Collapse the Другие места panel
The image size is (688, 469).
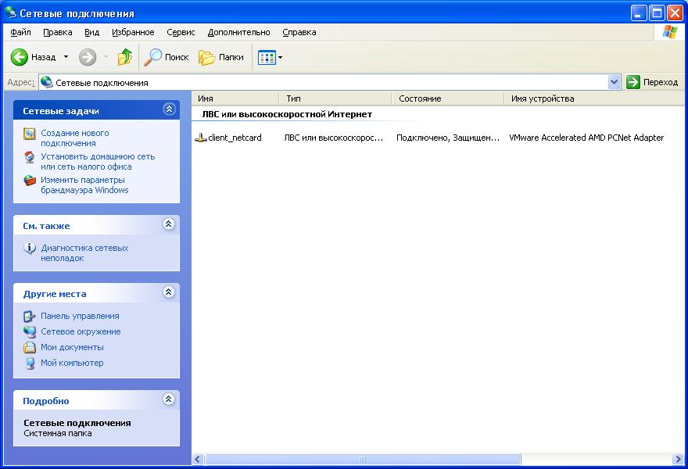[169, 292]
